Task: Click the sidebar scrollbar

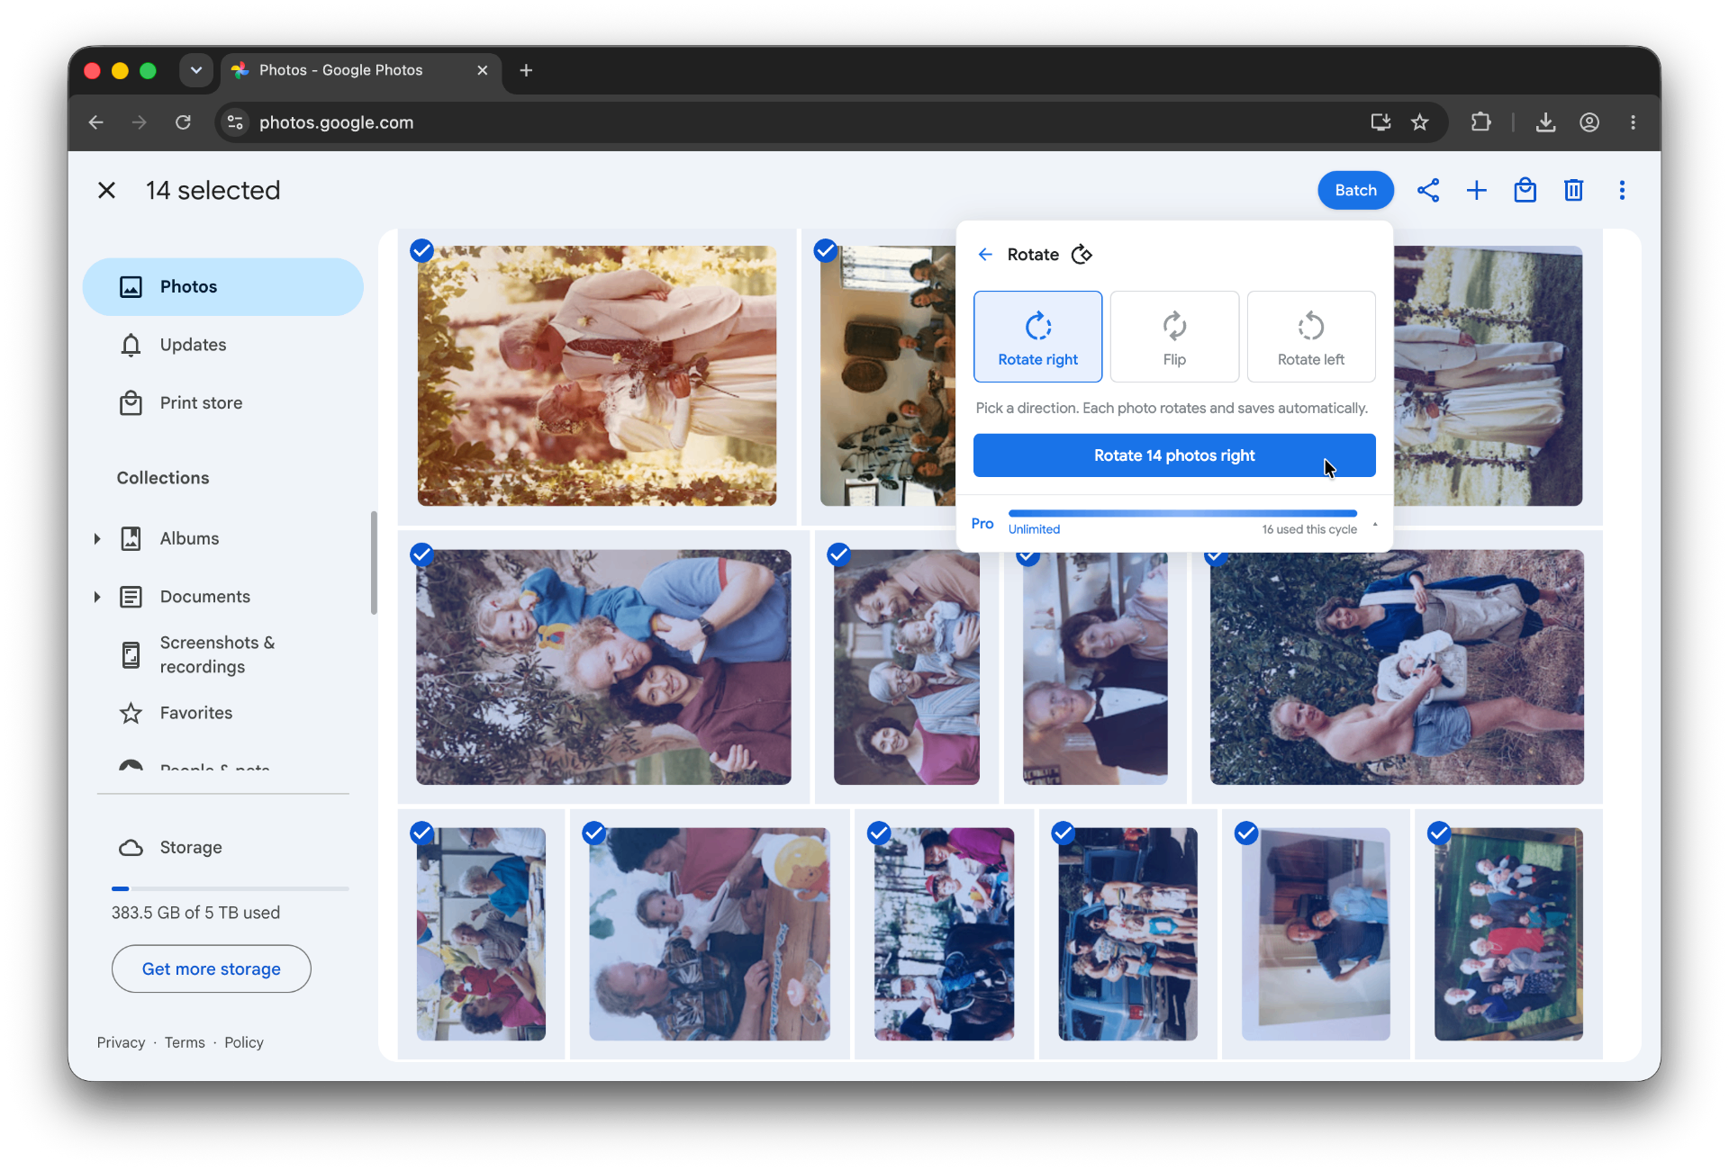Action: coord(374,563)
